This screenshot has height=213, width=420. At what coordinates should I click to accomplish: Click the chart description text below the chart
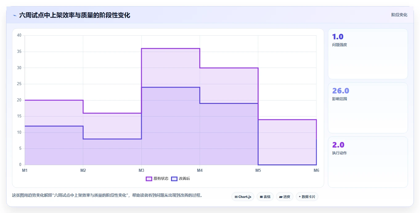pyautogui.click(x=107, y=195)
